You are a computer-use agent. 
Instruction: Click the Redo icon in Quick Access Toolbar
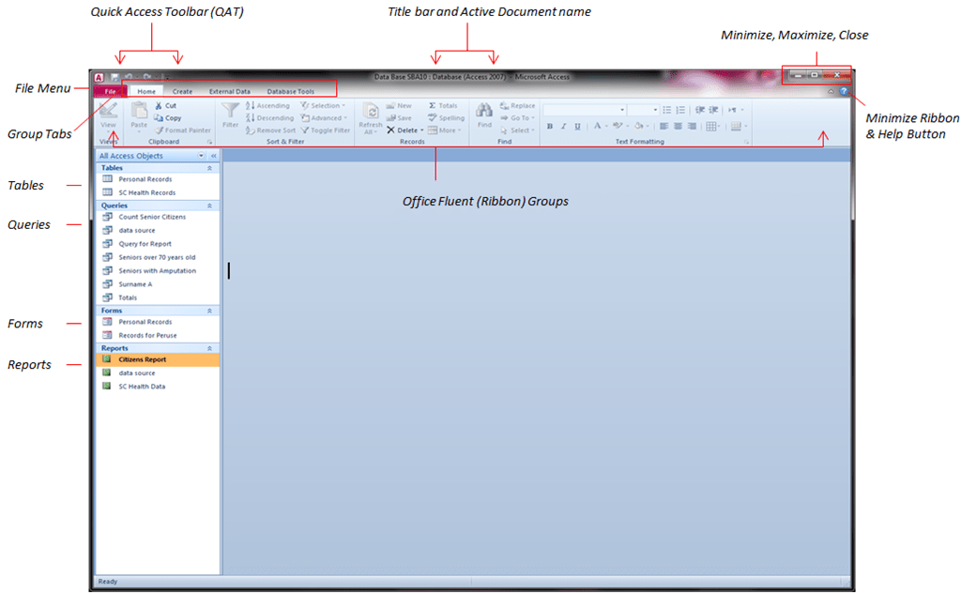point(147,77)
